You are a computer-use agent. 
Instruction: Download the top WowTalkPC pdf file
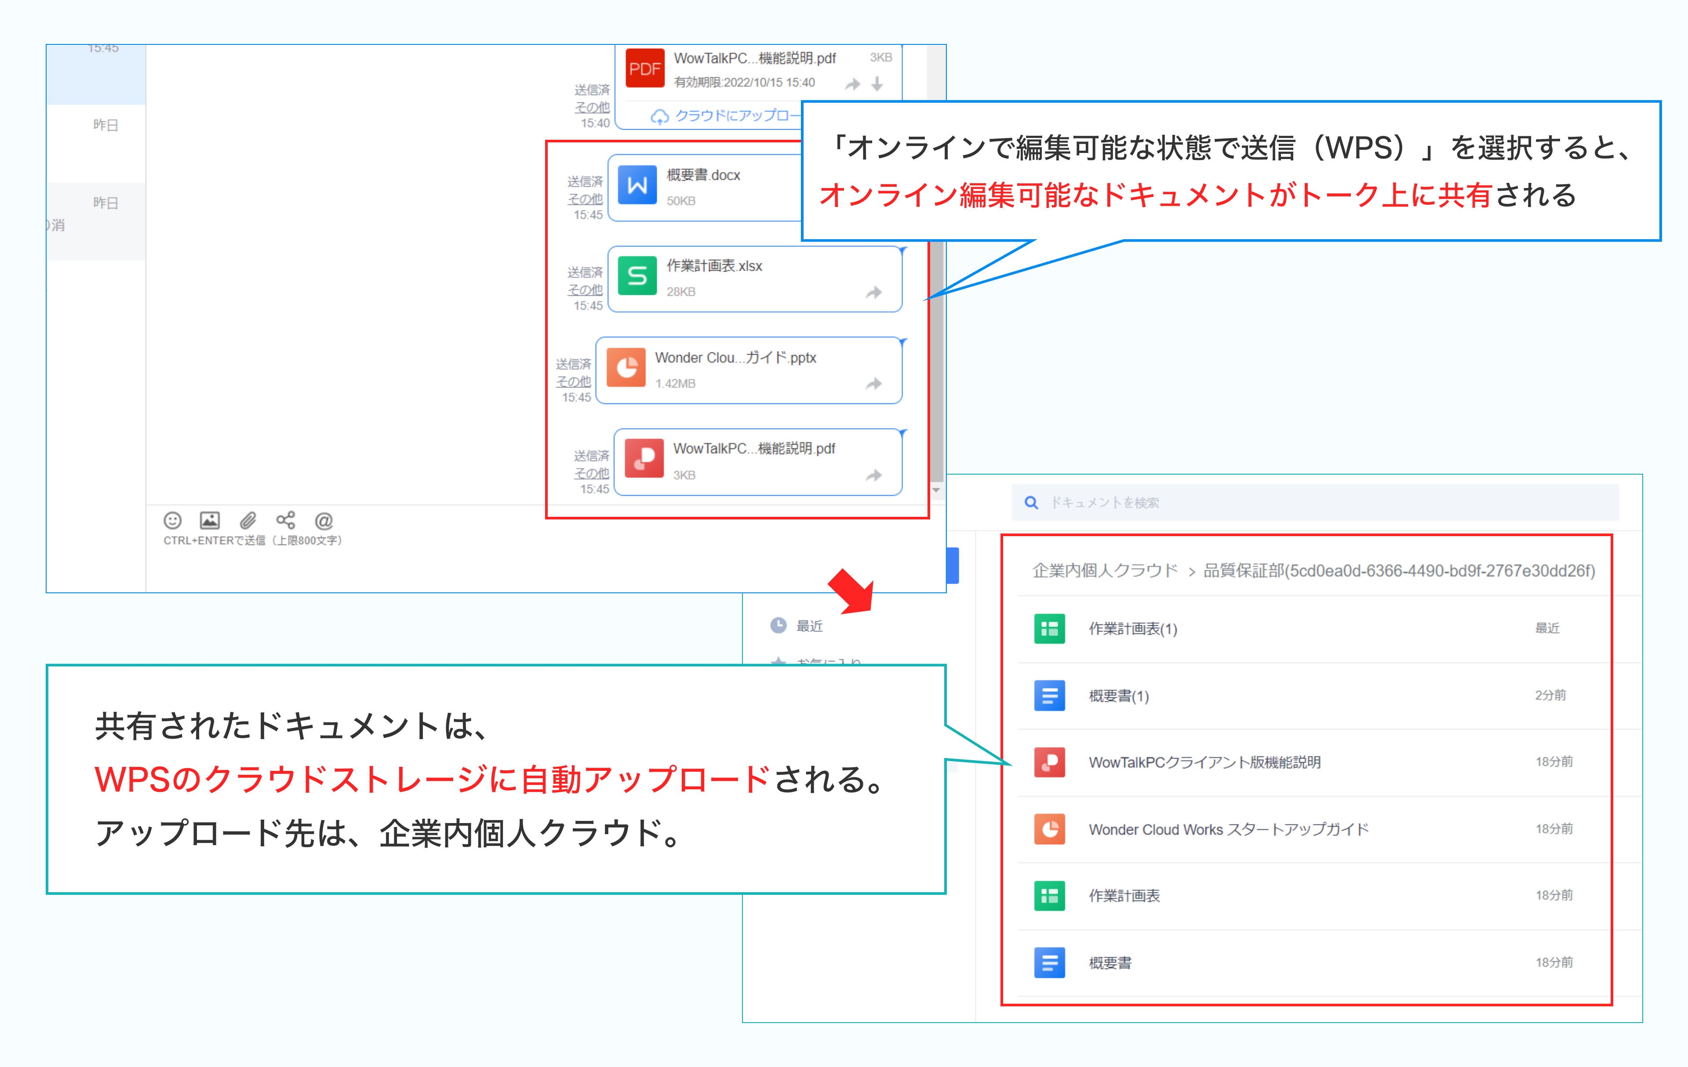pyautogui.click(x=877, y=85)
